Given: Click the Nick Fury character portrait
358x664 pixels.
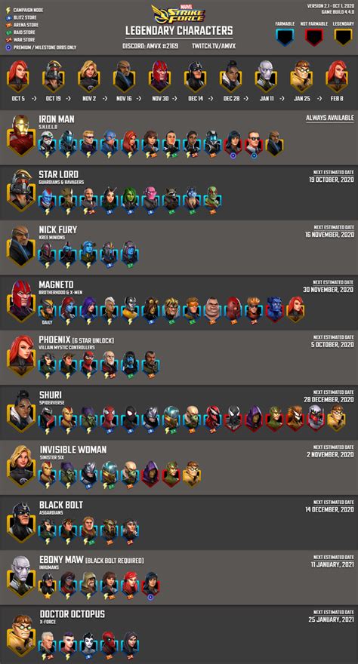Looking at the screenshot, I should click(x=21, y=247).
